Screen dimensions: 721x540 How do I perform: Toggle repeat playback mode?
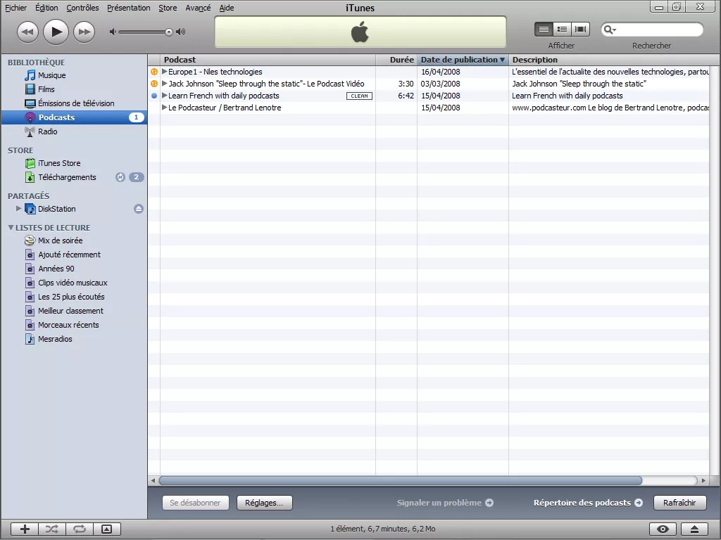click(x=79, y=529)
